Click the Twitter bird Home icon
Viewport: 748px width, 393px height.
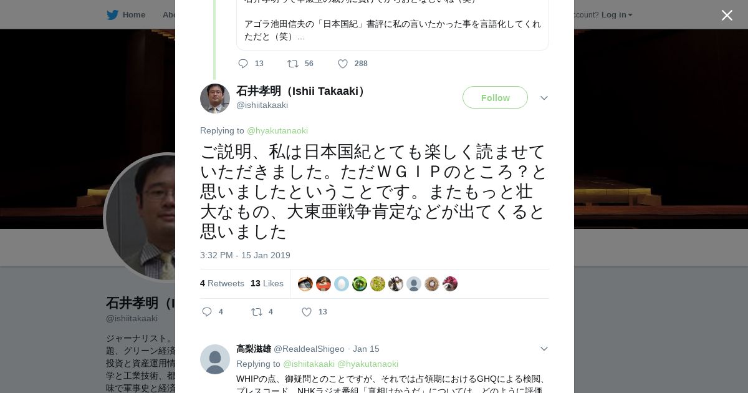click(x=112, y=15)
